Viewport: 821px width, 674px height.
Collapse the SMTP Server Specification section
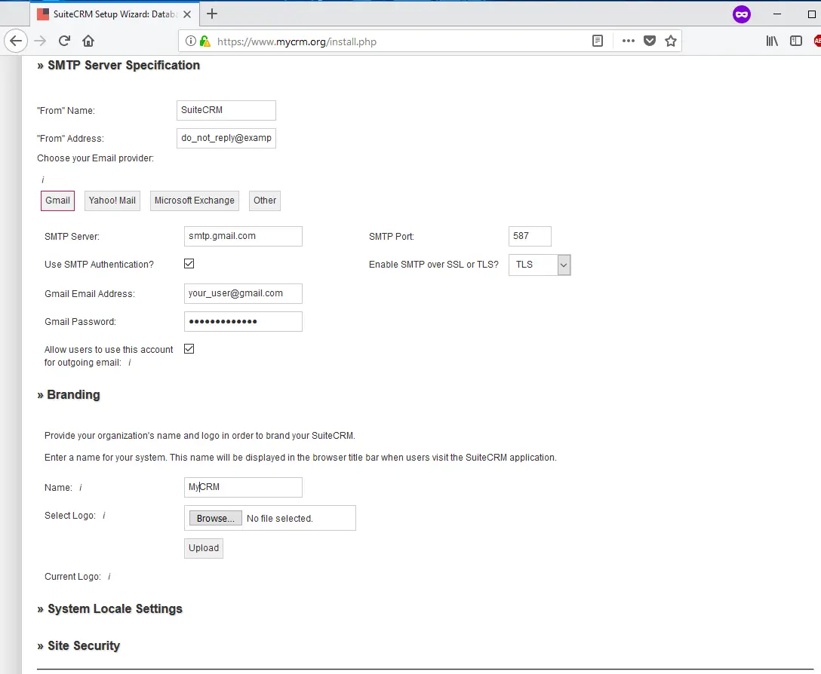(119, 66)
